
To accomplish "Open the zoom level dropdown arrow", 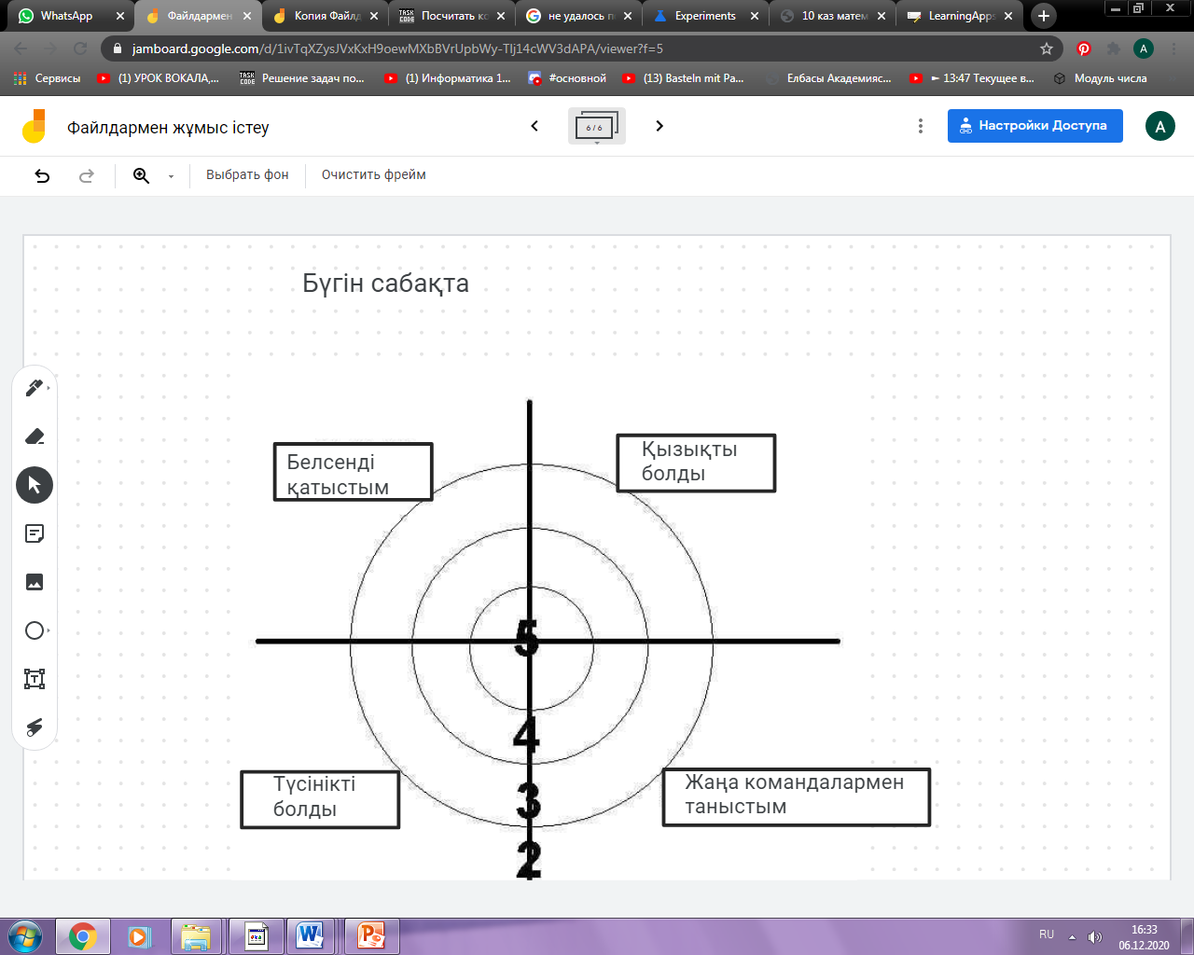I will tap(171, 176).
